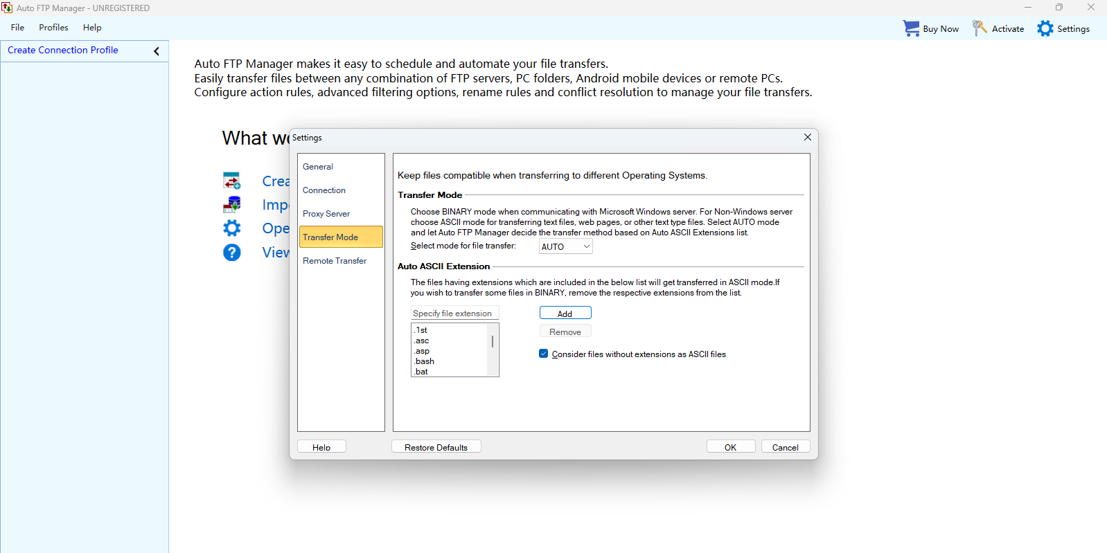Click the Specify file extension input field
1107x553 pixels.
pyautogui.click(x=454, y=314)
